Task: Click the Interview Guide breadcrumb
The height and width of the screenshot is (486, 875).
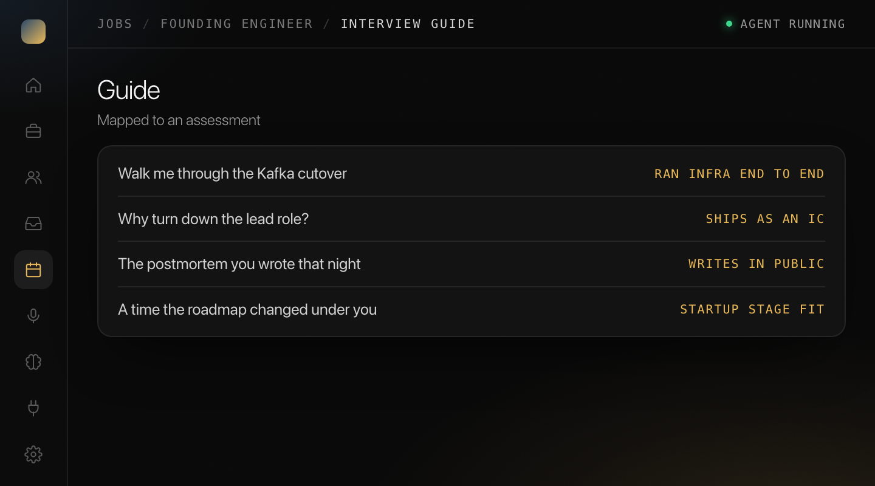Action: [x=408, y=24]
